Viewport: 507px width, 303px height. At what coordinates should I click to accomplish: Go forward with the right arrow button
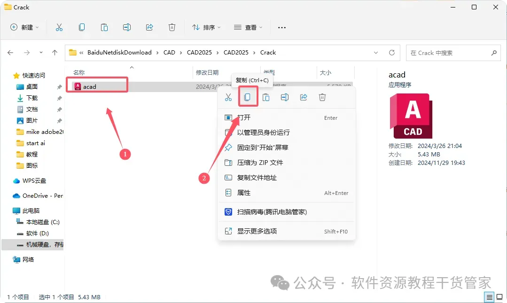click(x=27, y=53)
